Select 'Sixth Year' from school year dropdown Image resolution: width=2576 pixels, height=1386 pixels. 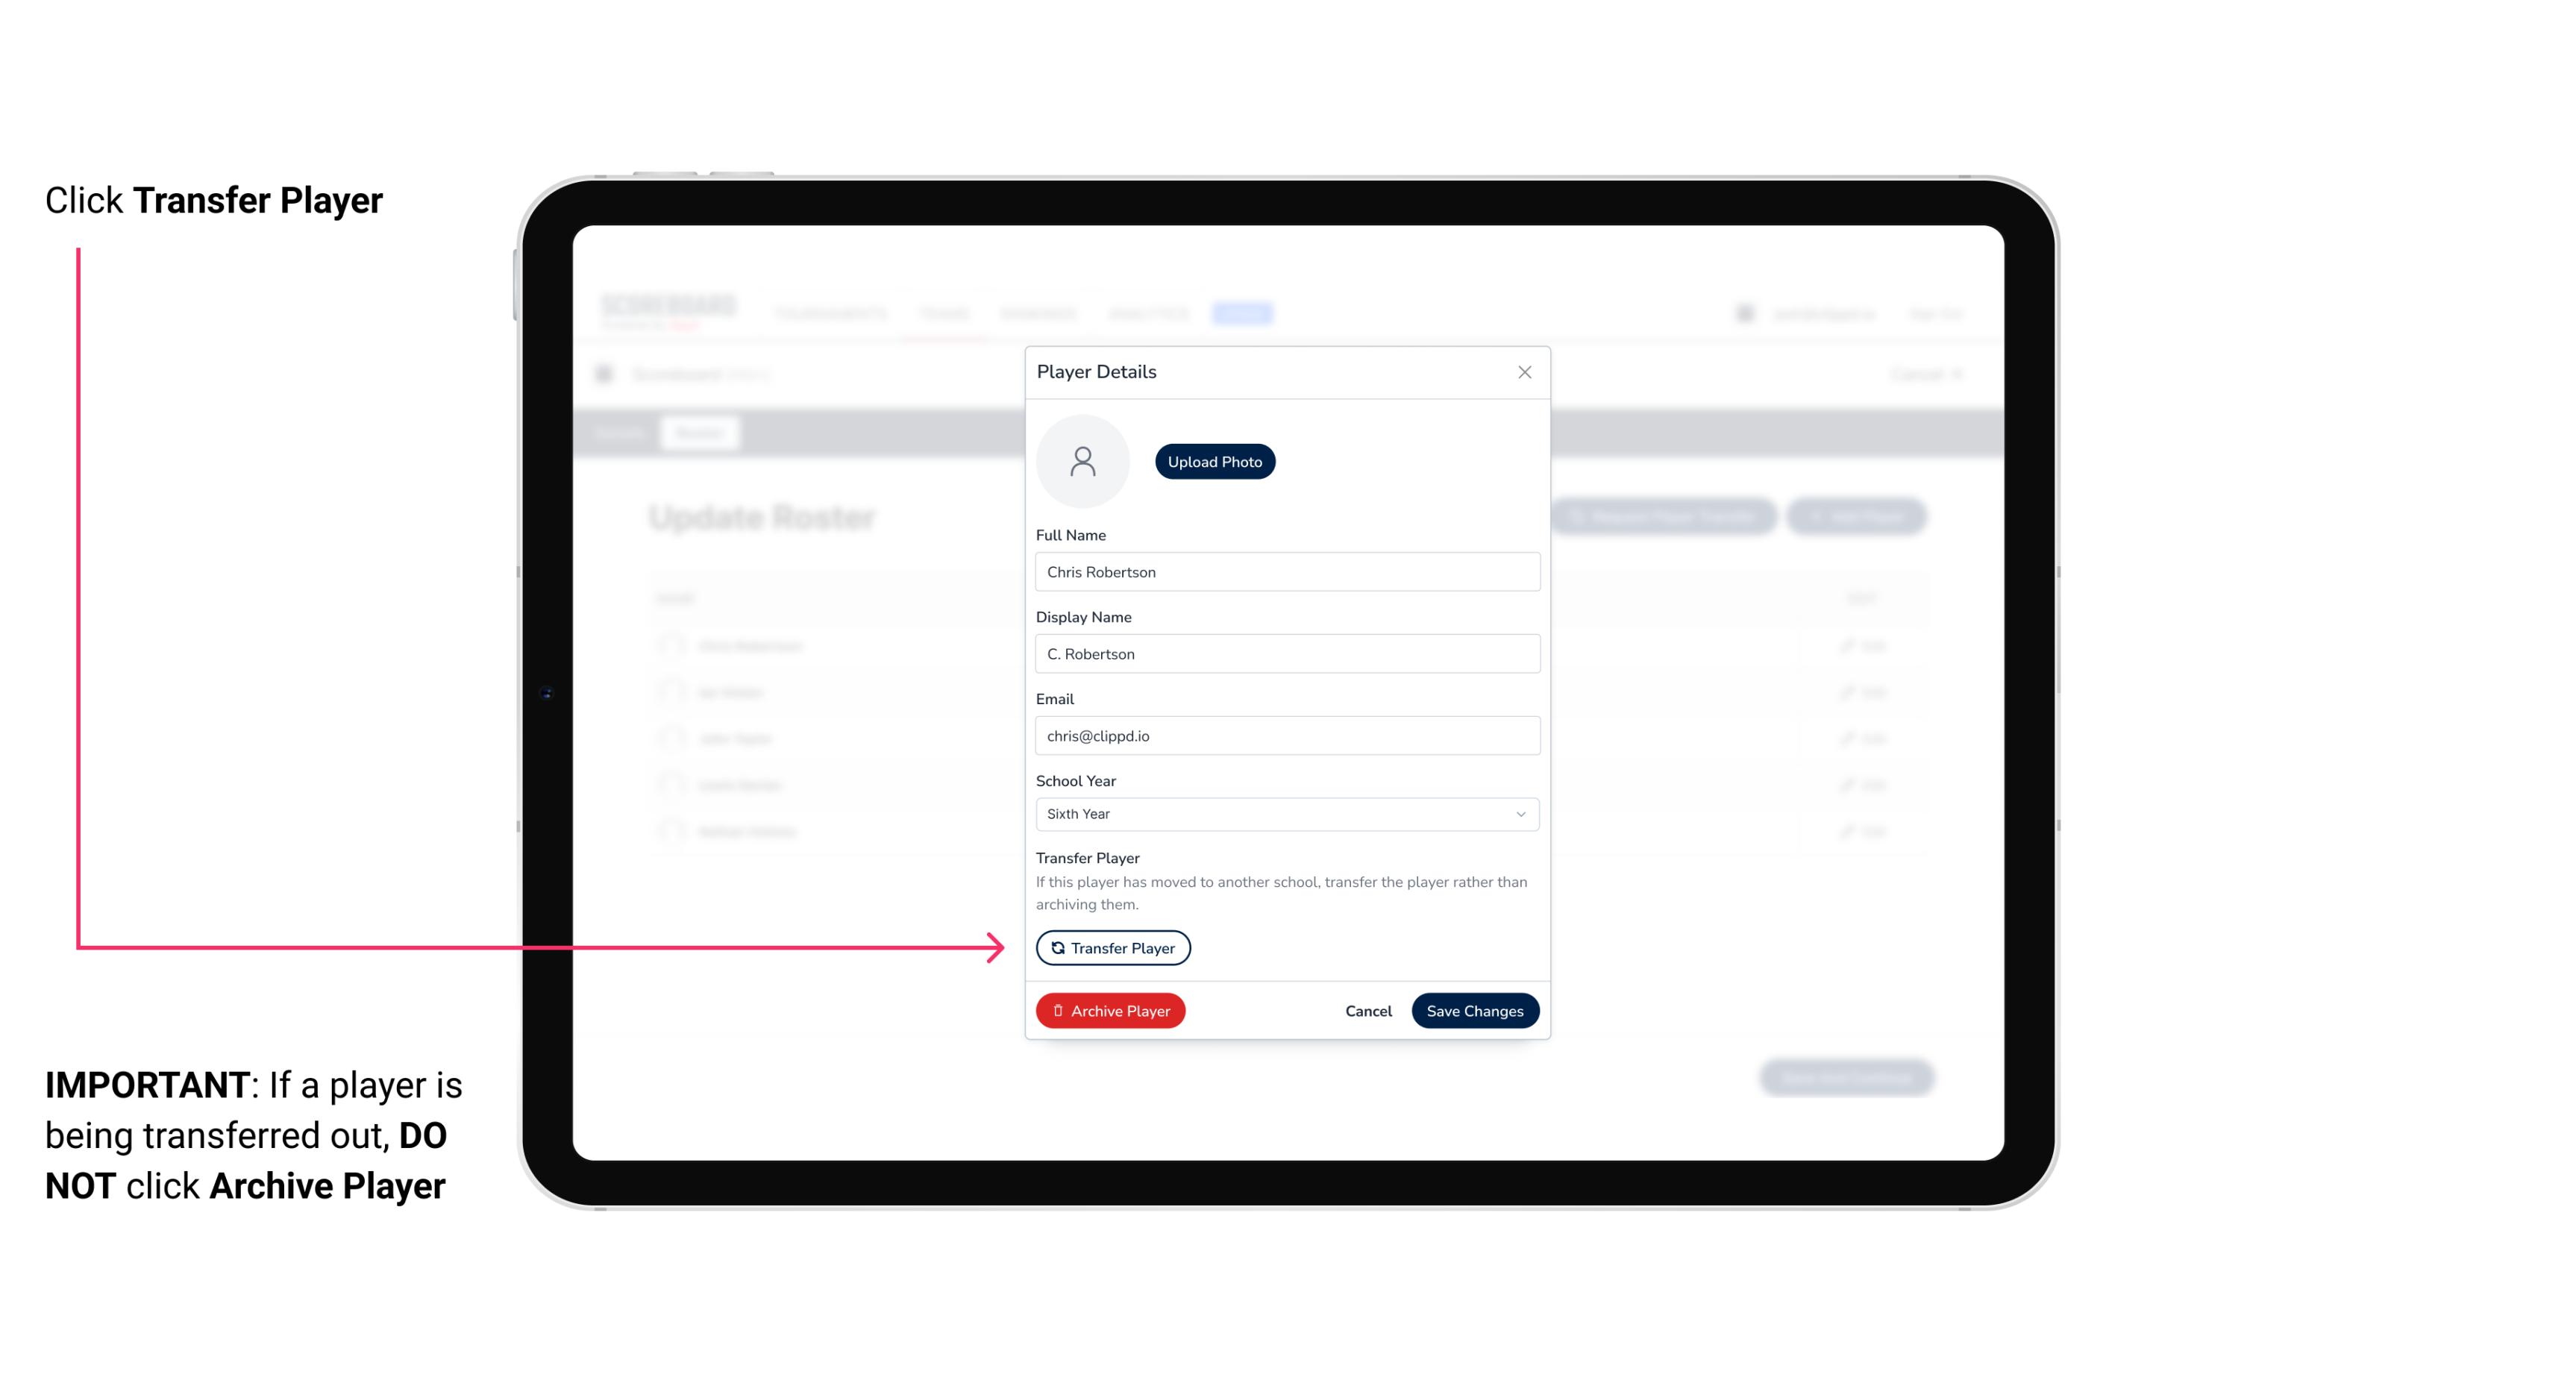coord(1284,812)
